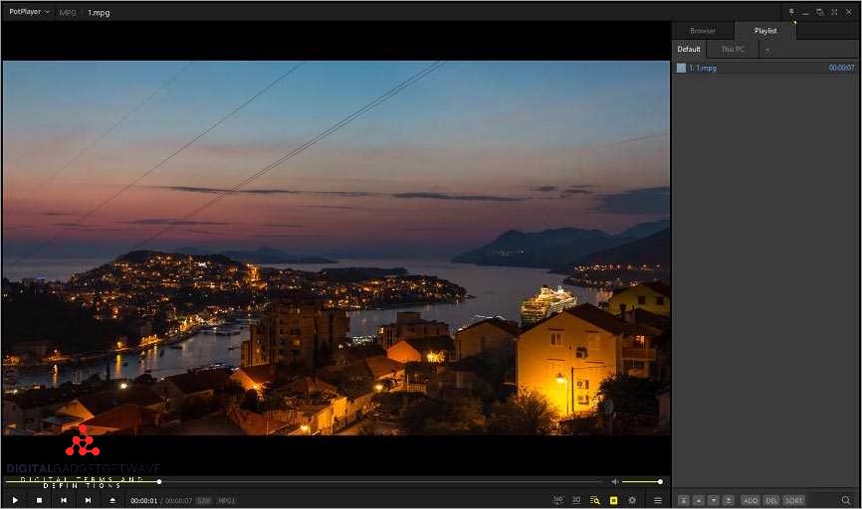The height and width of the screenshot is (509, 862).
Task: Open the settings gear in control bar
Action: point(632,500)
